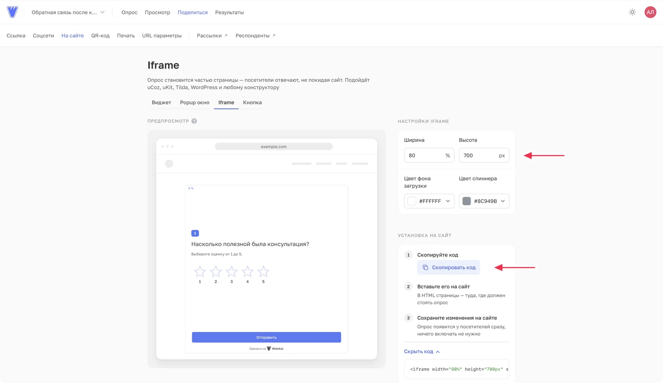This screenshot has width=663, height=383.
Task: Open the Печать tab
Action: pyautogui.click(x=125, y=36)
